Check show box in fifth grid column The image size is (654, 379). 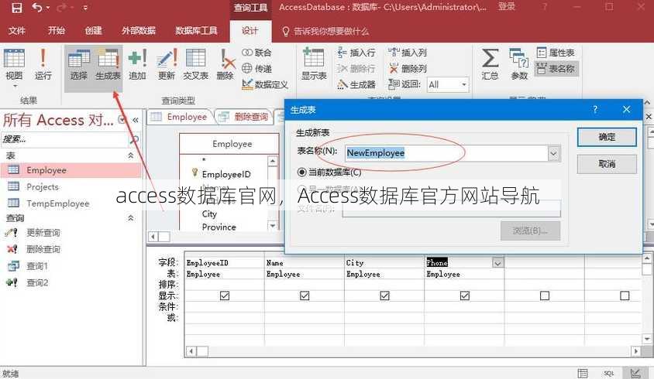[x=545, y=295]
